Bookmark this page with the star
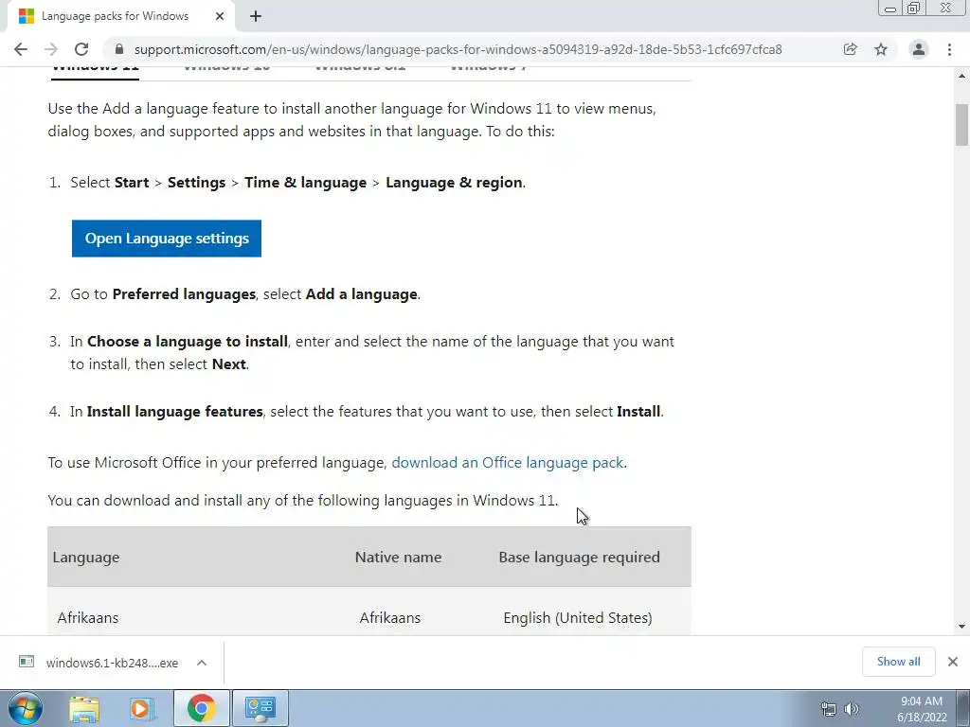Screen dimensions: 970x727 [881, 49]
